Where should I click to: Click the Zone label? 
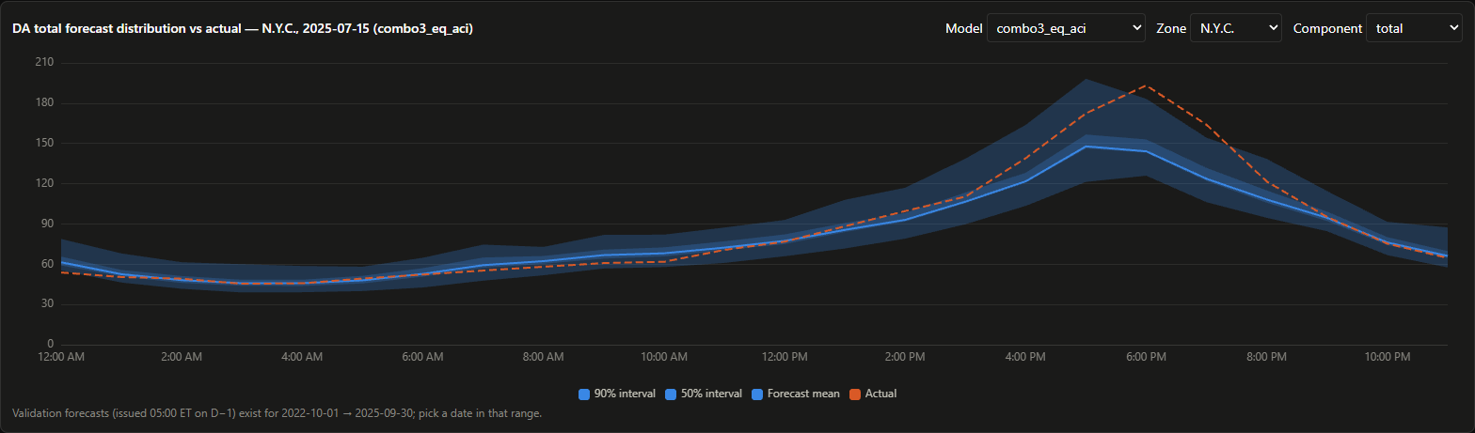pyautogui.click(x=1171, y=28)
